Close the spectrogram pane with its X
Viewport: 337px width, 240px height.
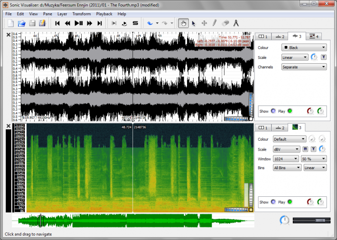(9, 126)
